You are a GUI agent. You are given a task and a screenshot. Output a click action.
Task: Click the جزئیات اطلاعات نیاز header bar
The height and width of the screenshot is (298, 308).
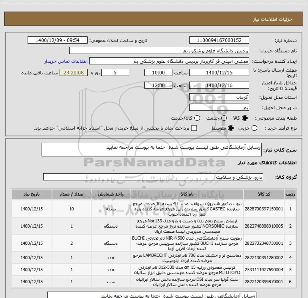click(154, 19)
